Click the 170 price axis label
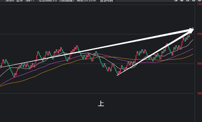The height and width of the screenshot is (122, 202). [199, 34]
